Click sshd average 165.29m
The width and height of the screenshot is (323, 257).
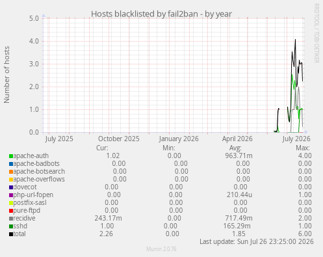237,226
